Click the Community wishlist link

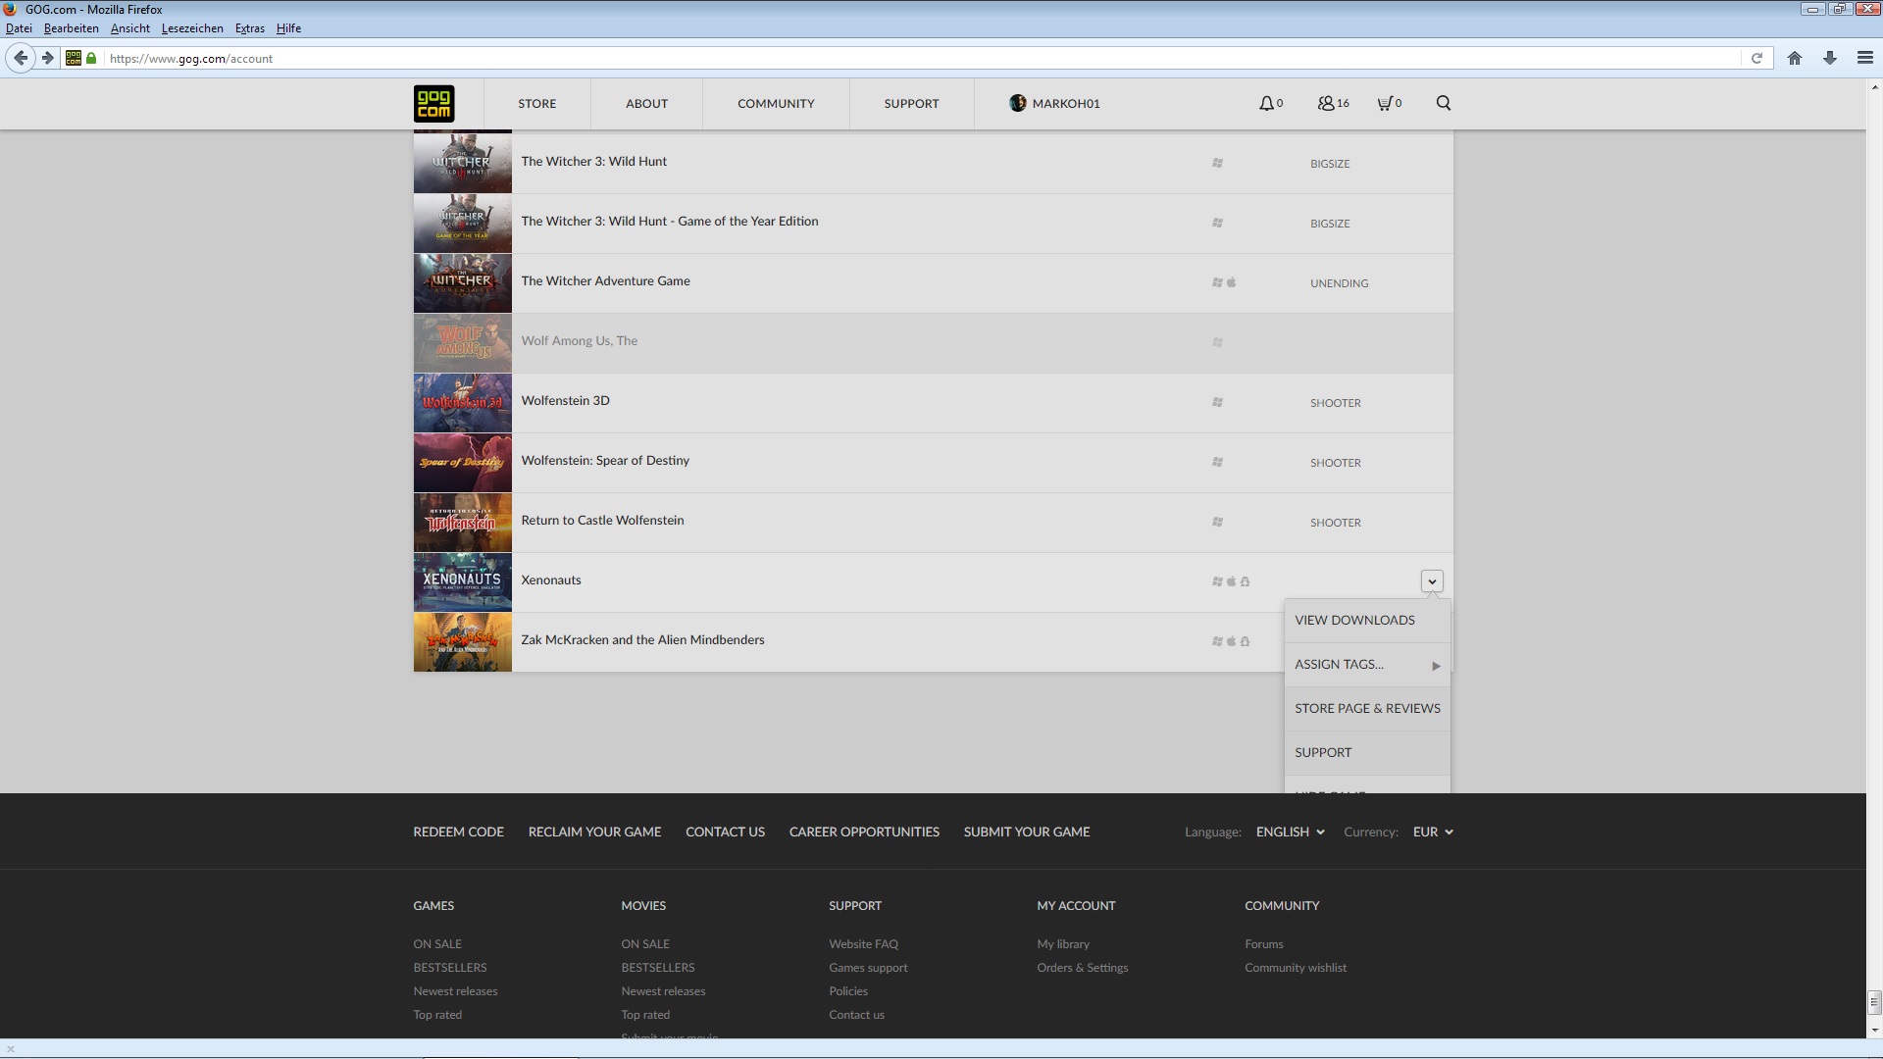pyautogui.click(x=1296, y=968)
